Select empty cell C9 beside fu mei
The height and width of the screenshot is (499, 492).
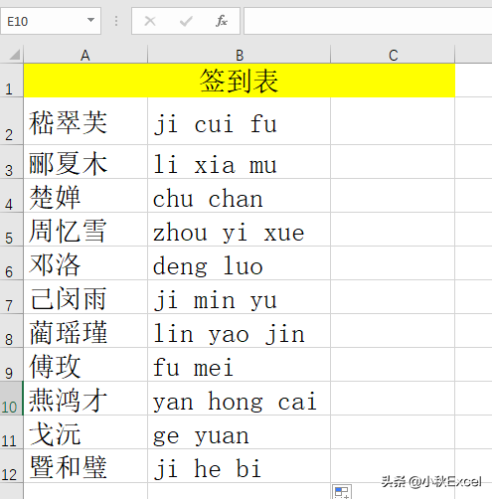393,365
